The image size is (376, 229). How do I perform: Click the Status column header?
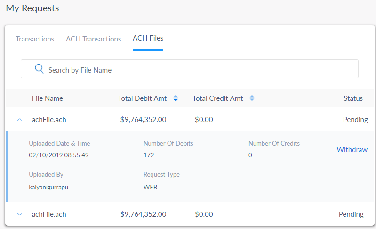click(353, 98)
